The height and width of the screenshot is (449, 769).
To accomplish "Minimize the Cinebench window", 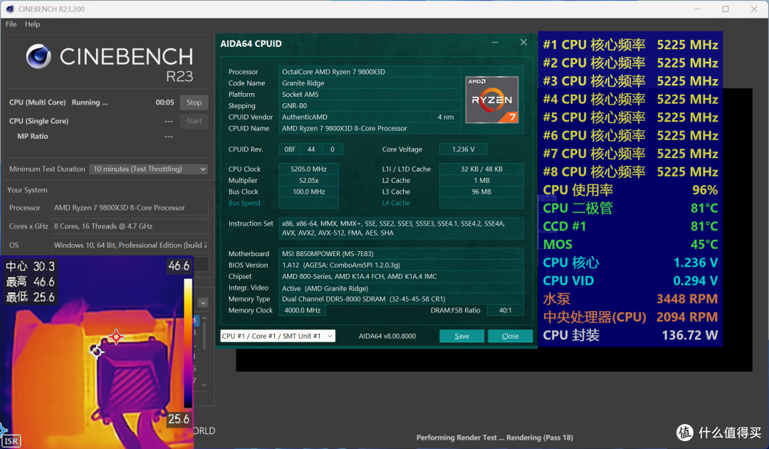I will click(x=698, y=9).
